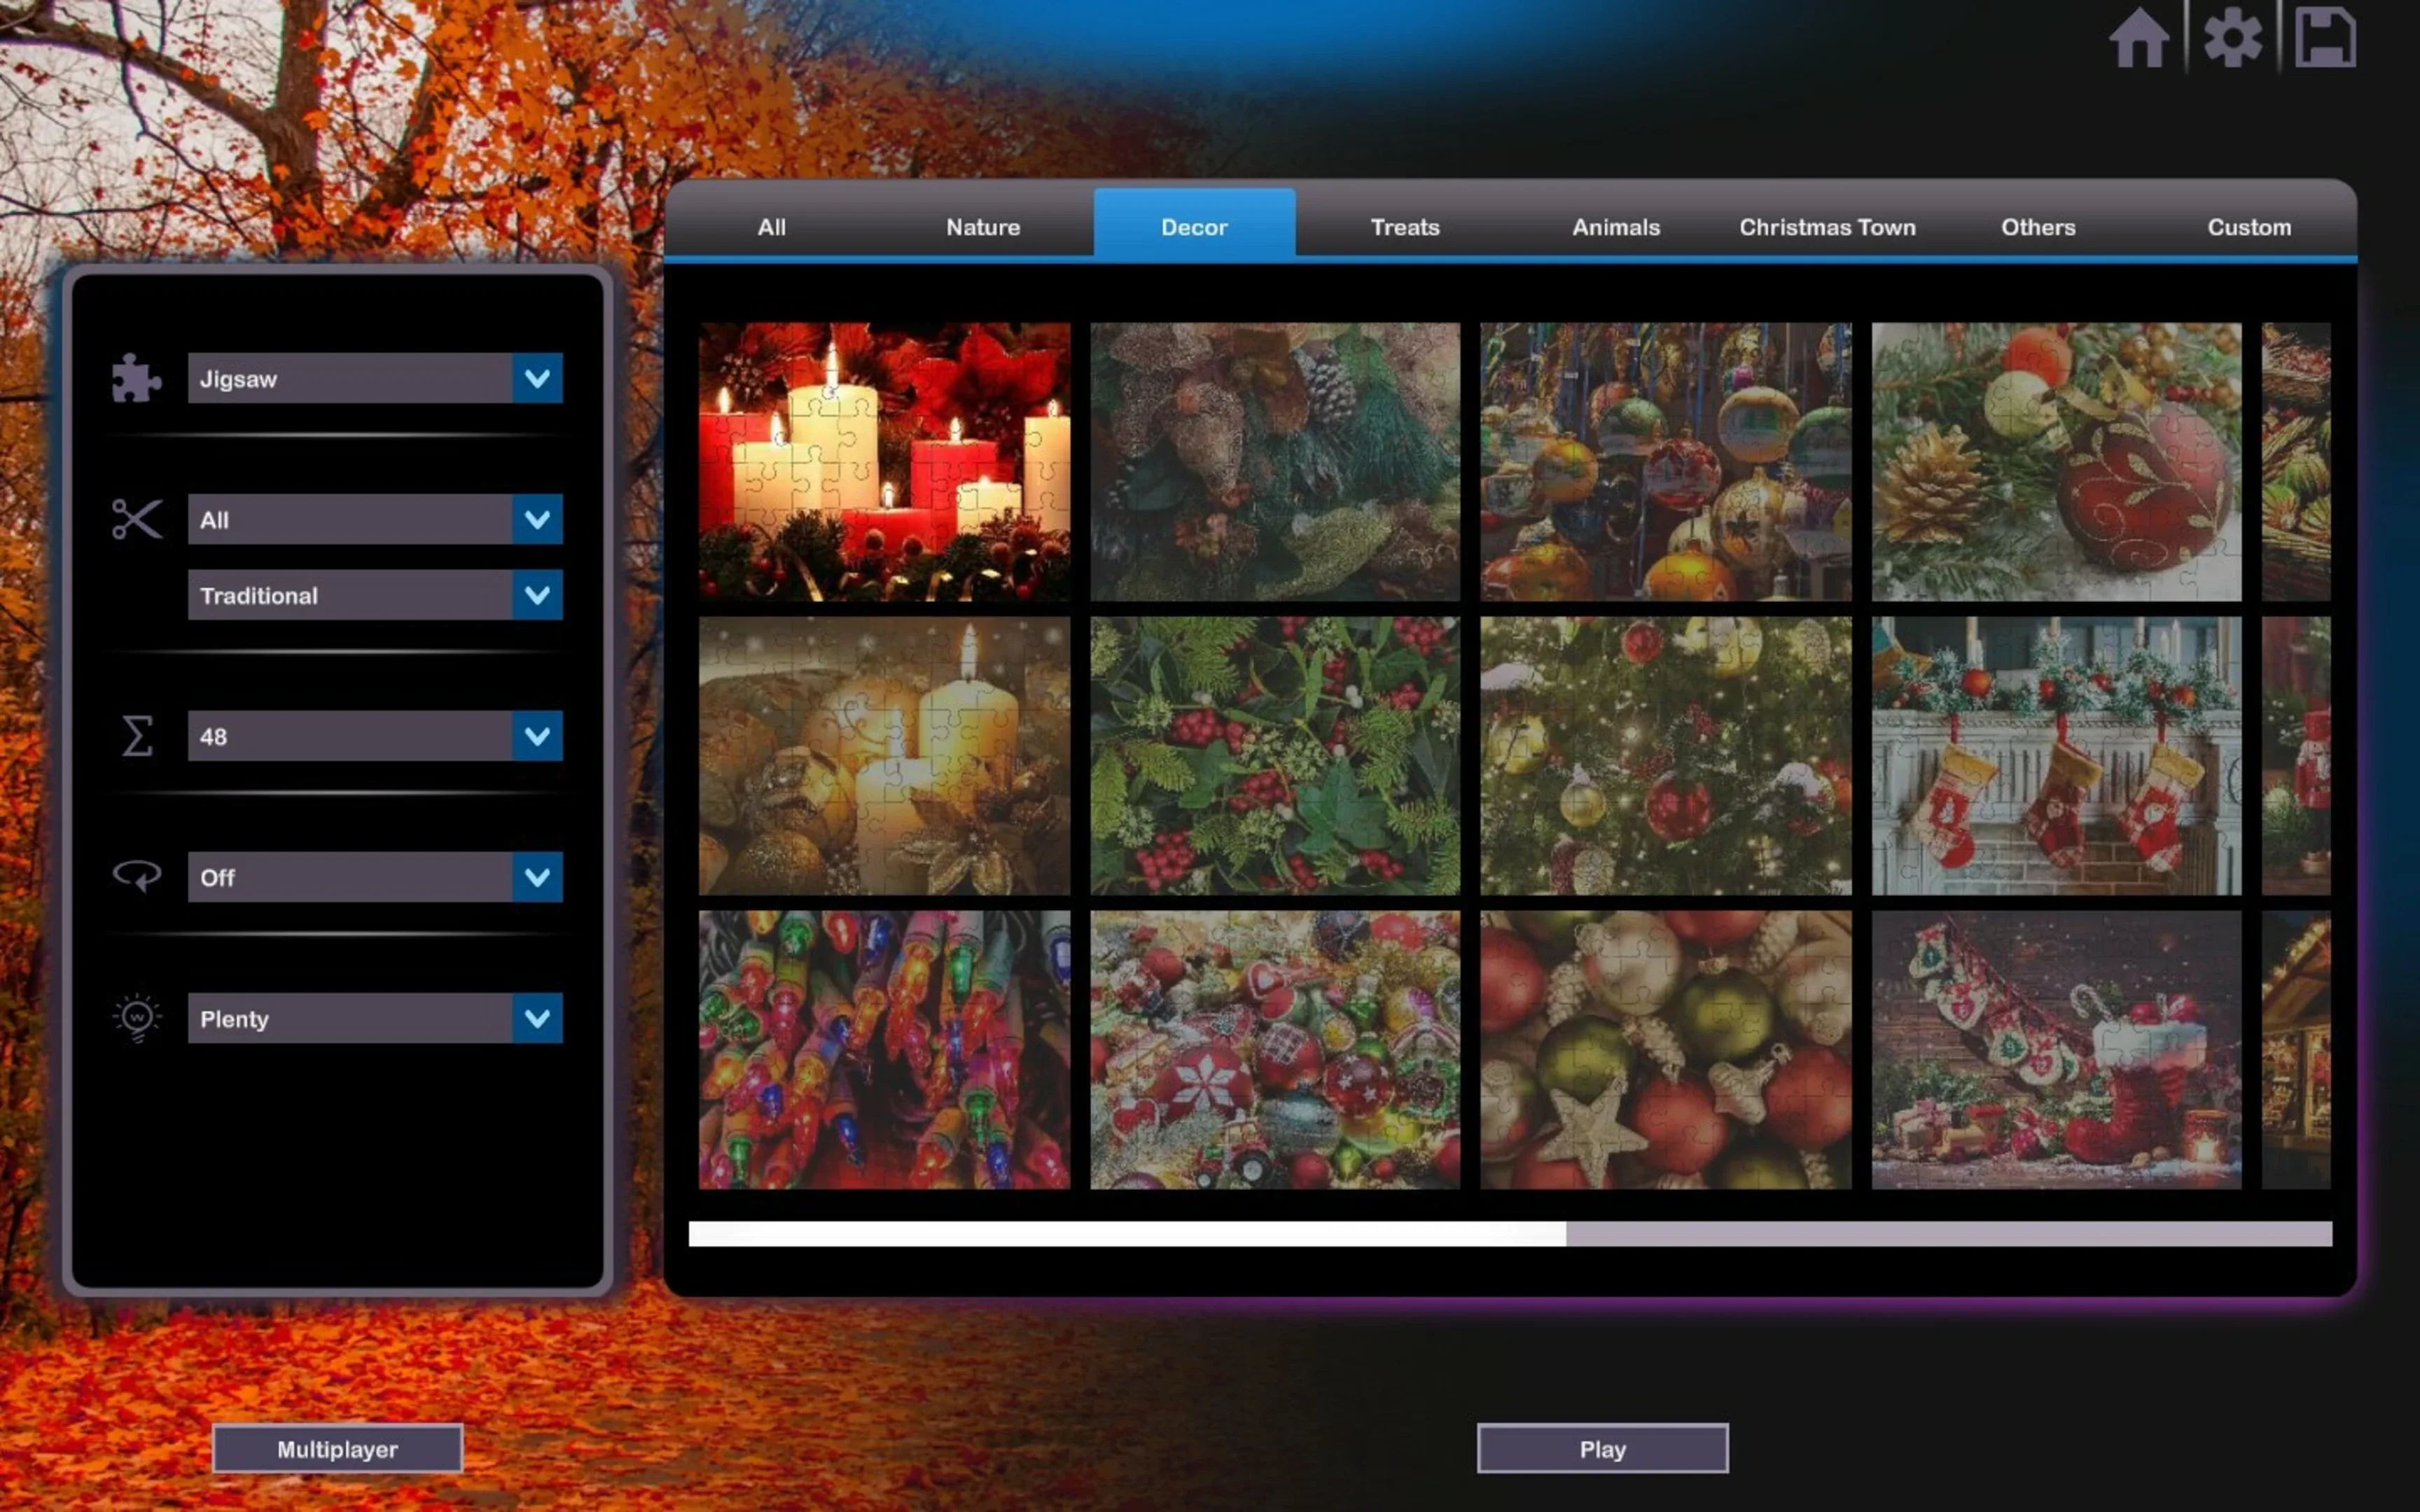This screenshot has height=1512, width=2420.
Task: Click the lightbulb hints icon
Action: pos(136,1018)
